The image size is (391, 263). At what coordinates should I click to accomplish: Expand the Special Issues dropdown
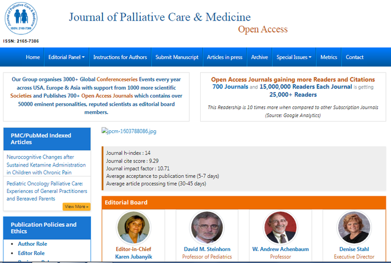294,57
